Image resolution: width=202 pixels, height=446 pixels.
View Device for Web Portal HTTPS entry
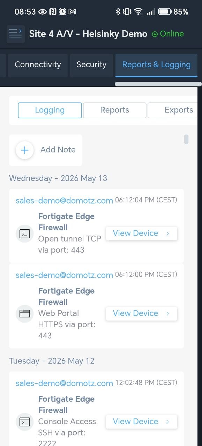142,314
